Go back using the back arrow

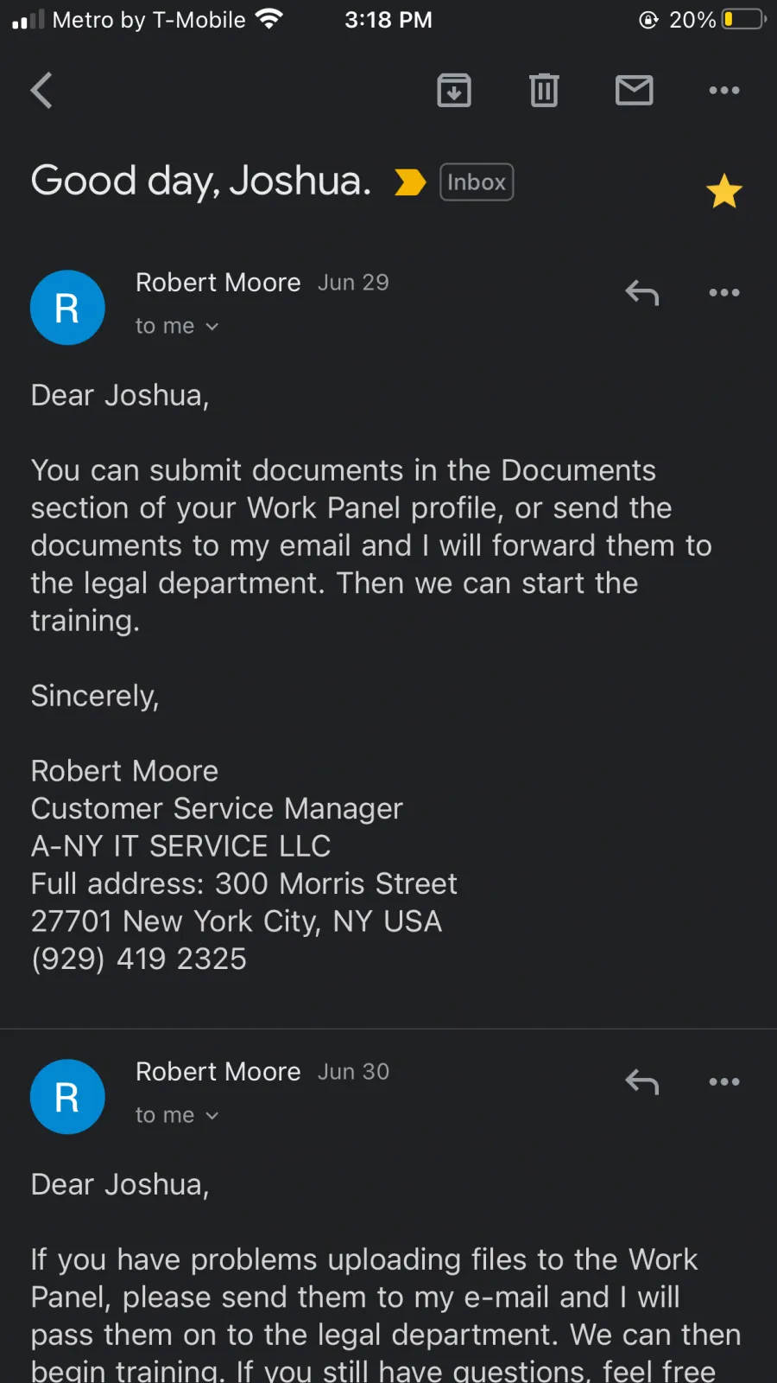pyautogui.click(x=41, y=90)
